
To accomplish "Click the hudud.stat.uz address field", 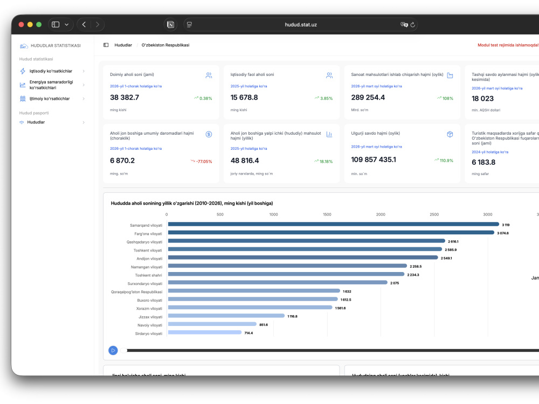I will click(x=300, y=24).
